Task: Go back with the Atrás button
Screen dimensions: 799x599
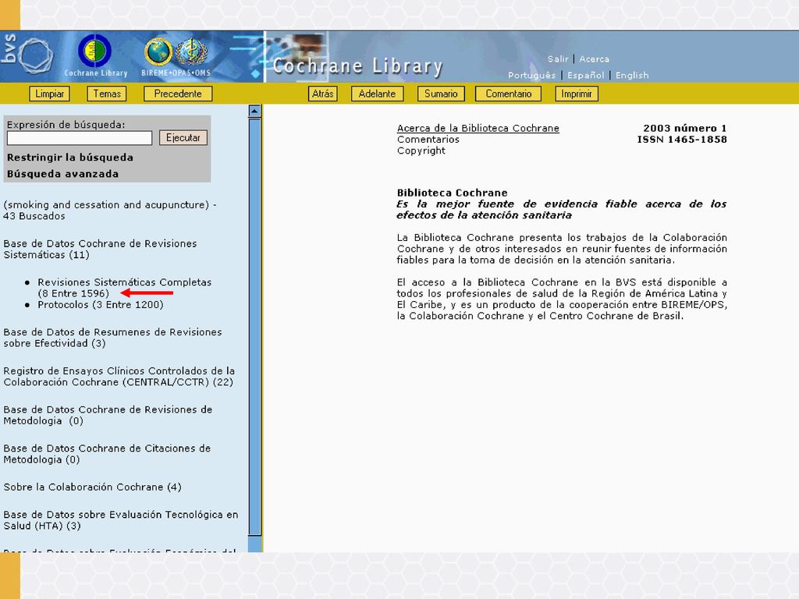Action: pyautogui.click(x=322, y=94)
